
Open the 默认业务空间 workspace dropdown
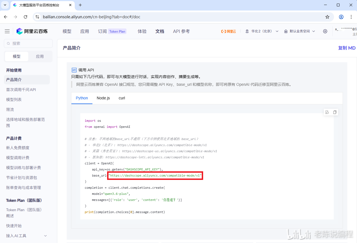[x=299, y=31]
